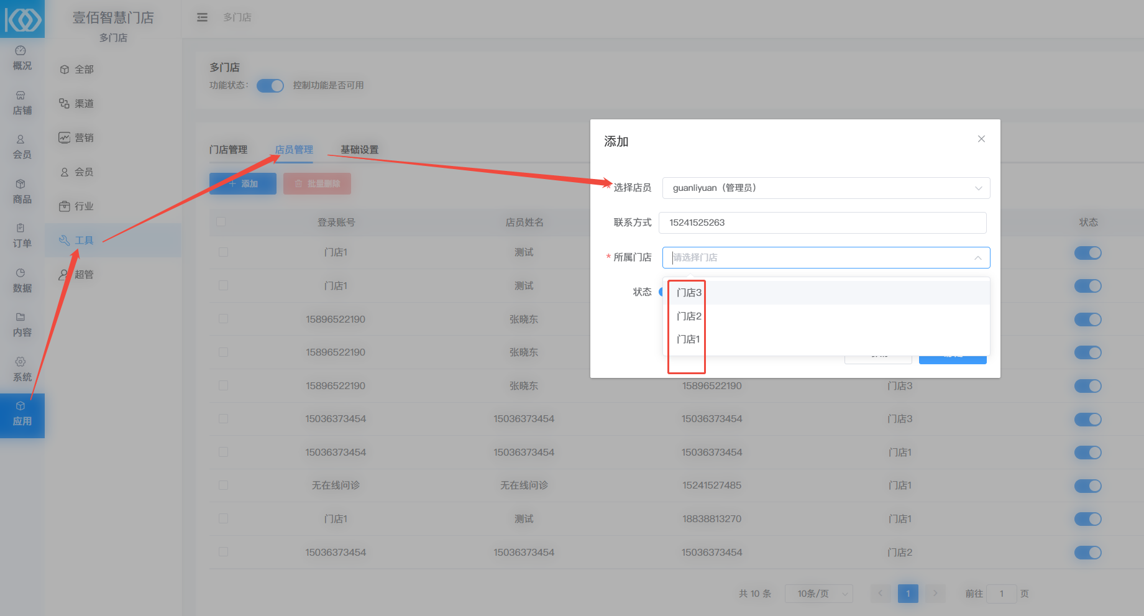Viewport: 1144px width, 616px height.
Task: Choose 门店2 from the dropdown list
Action: point(689,316)
